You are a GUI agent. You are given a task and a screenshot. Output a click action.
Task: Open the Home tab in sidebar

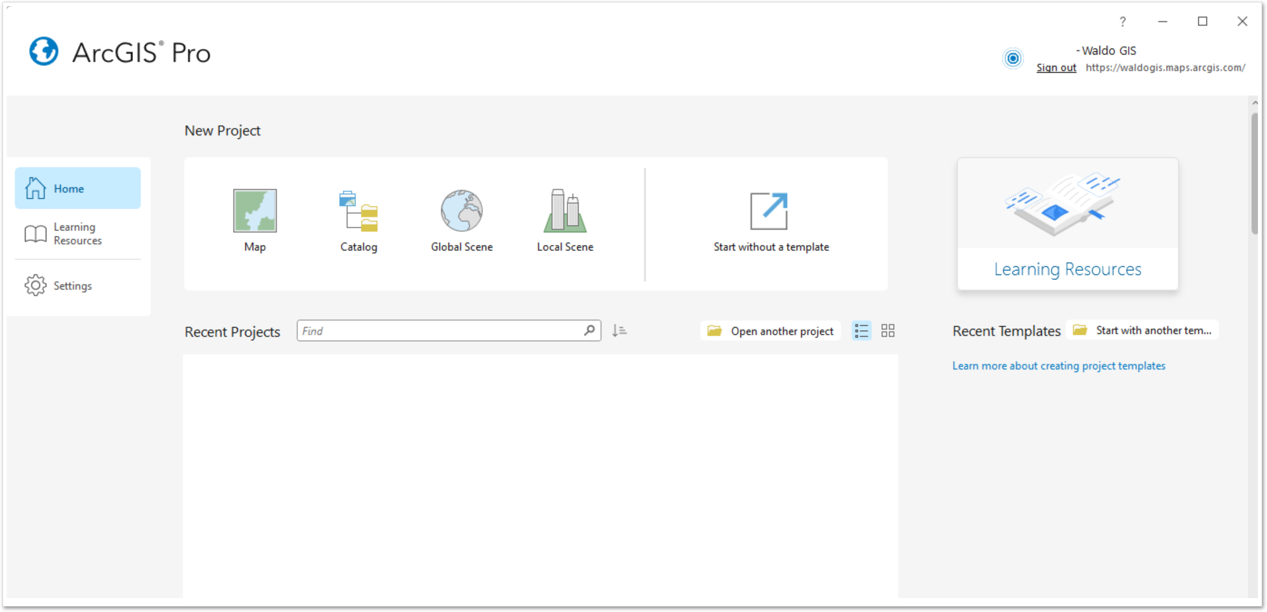78,188
